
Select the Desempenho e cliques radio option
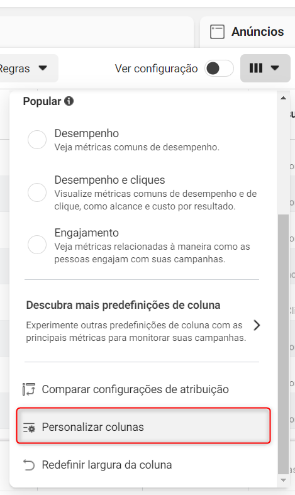[x=37, y=192]
